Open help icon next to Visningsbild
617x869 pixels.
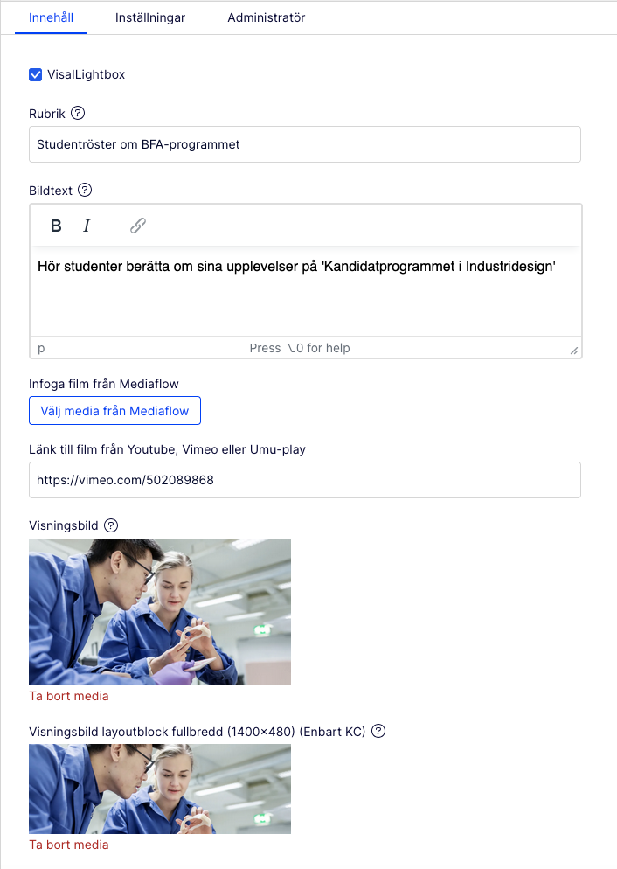tap(111, 525)
